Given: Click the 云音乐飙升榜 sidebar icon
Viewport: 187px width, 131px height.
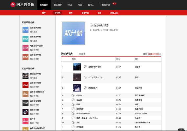Looking at the screenshot, I should (25, 30).
